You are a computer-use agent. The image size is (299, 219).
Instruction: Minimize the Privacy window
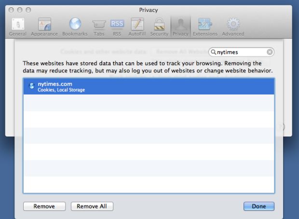point(20,10)
